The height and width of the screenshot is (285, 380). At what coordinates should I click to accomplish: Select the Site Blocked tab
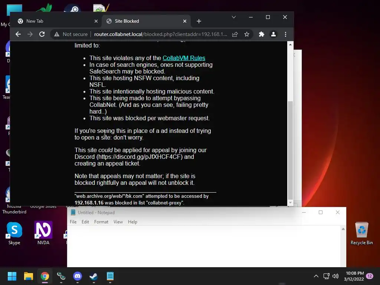146,21
